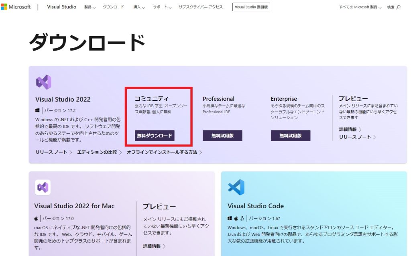Expand the 購入 dropdown menu
The image size is (411, 256).
pyautogui.click(x=139, y=7)
